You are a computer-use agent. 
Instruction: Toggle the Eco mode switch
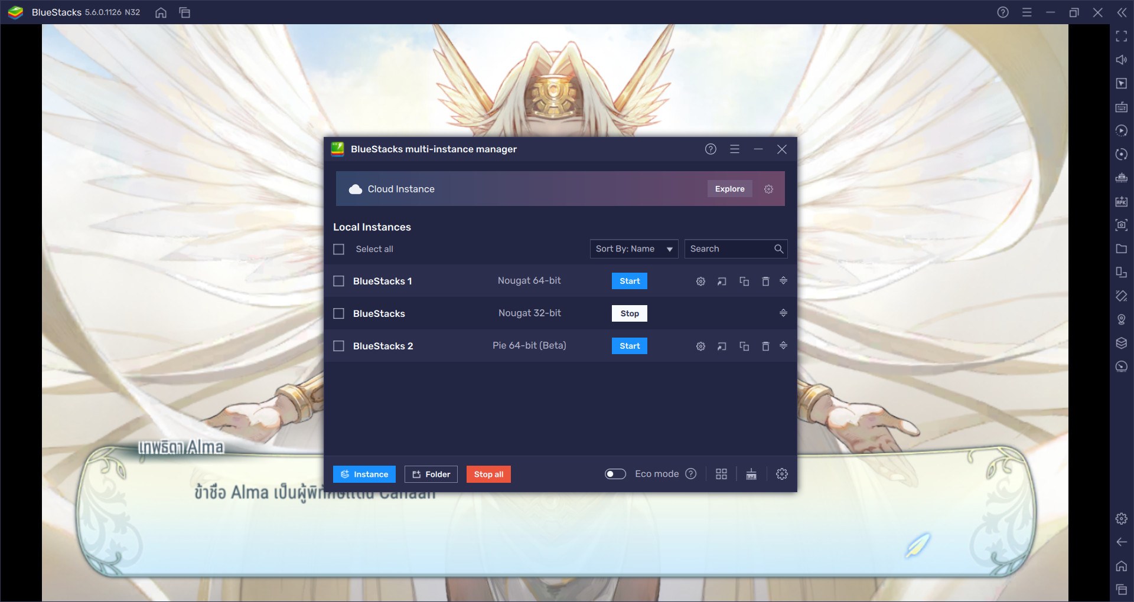click(615, 474)
